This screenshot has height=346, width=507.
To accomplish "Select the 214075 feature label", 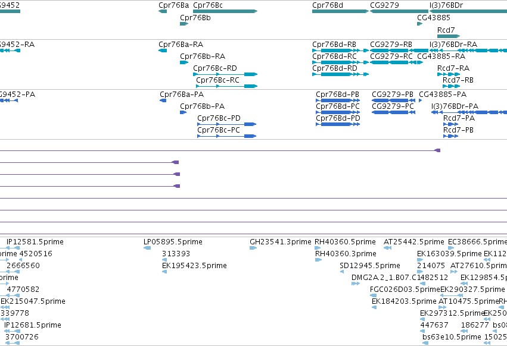I will [431, 266].
